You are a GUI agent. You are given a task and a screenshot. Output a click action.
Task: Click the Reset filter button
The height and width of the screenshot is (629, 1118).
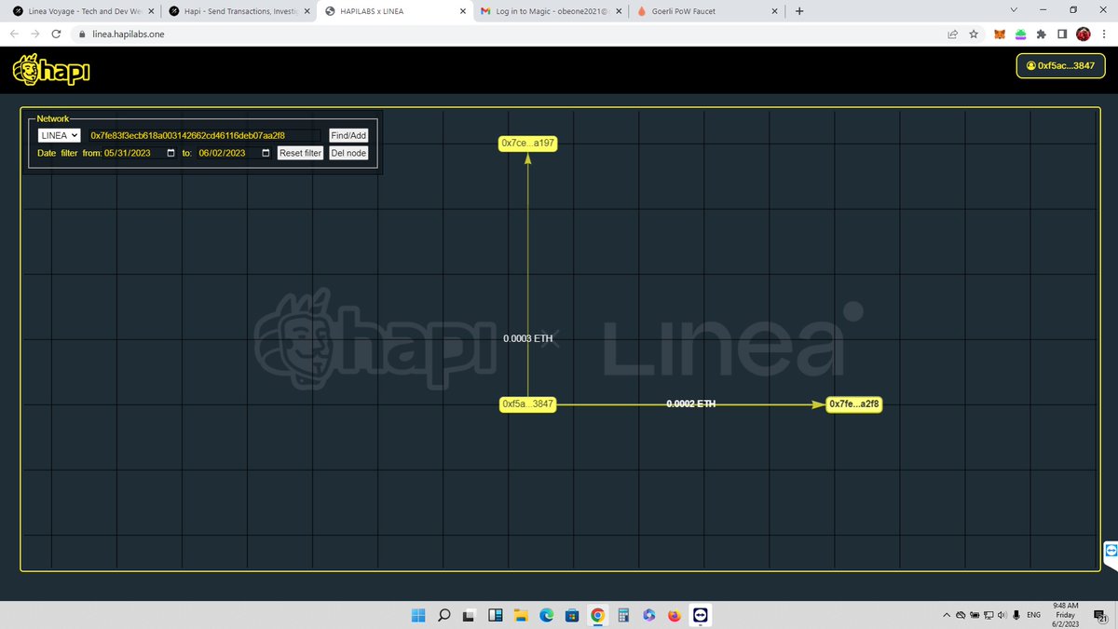click(300, 153)
